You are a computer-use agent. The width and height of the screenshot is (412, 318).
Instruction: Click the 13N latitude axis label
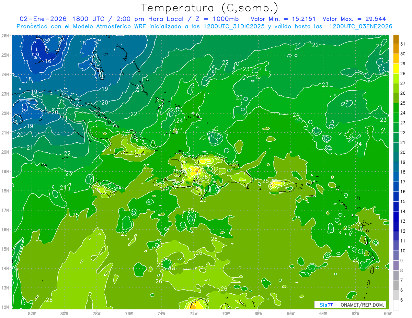point(5,288)
